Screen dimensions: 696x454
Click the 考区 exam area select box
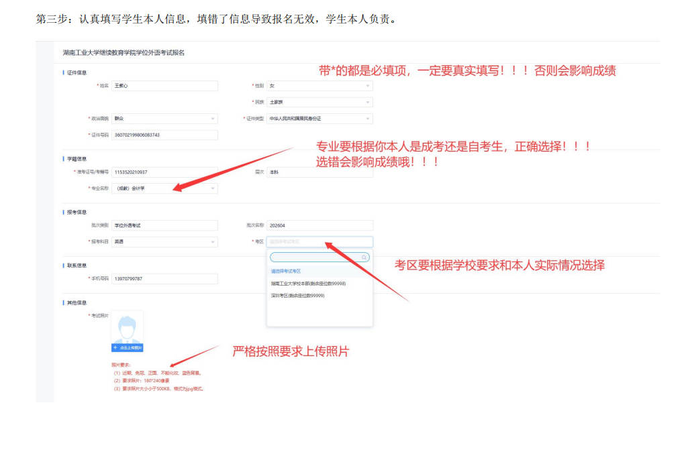[319, 241]
